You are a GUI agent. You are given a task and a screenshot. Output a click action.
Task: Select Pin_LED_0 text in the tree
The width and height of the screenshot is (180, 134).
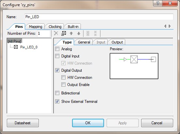click(x=29, y=47)
